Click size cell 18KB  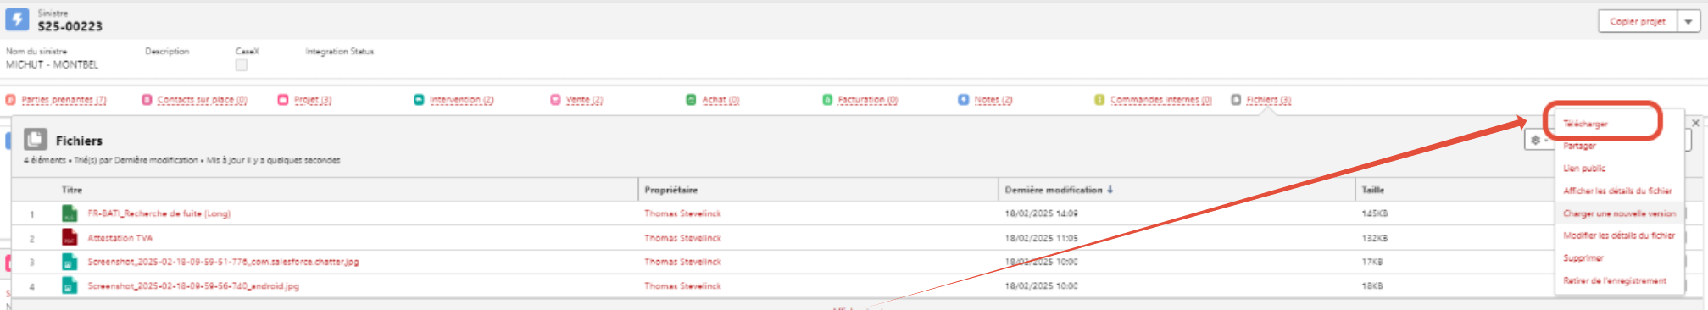(x=1372, y=286)
